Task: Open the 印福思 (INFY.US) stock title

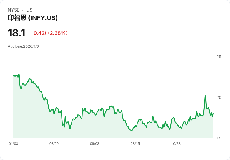Action: pos(33,18)
